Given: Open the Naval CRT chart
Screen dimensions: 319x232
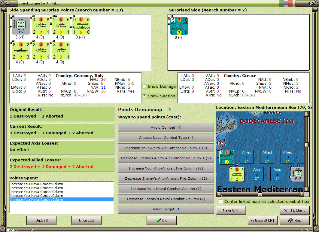Looking at the screenshot, I should coord(231,210).
